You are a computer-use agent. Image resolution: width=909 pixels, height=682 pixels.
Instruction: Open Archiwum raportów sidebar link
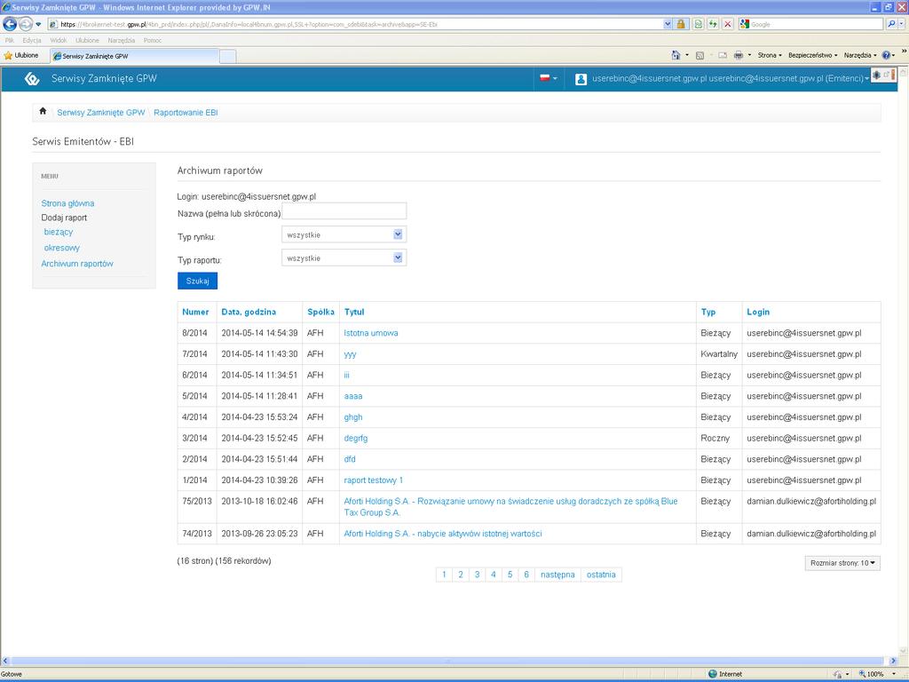point(77,263)
